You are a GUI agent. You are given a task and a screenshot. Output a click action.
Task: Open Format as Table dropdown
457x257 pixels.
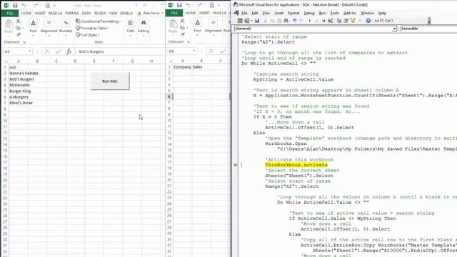[x=92, y=28]
